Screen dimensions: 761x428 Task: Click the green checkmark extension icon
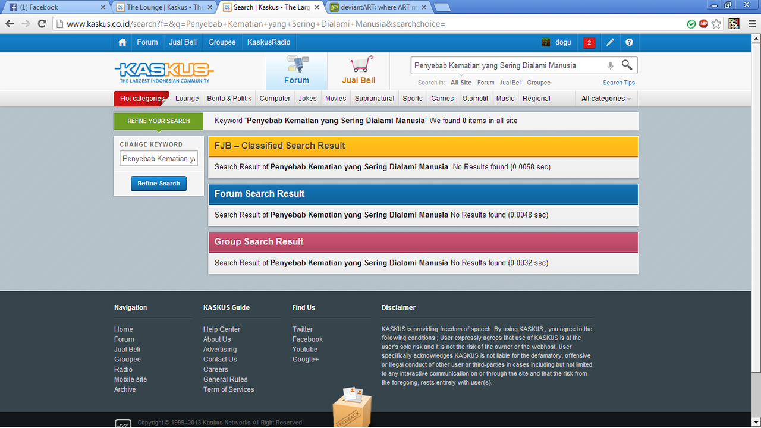point(691,24)
